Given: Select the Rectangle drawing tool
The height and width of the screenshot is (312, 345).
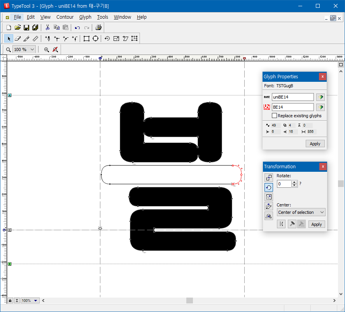Looking at the screenshot, I should pos(86,39).
